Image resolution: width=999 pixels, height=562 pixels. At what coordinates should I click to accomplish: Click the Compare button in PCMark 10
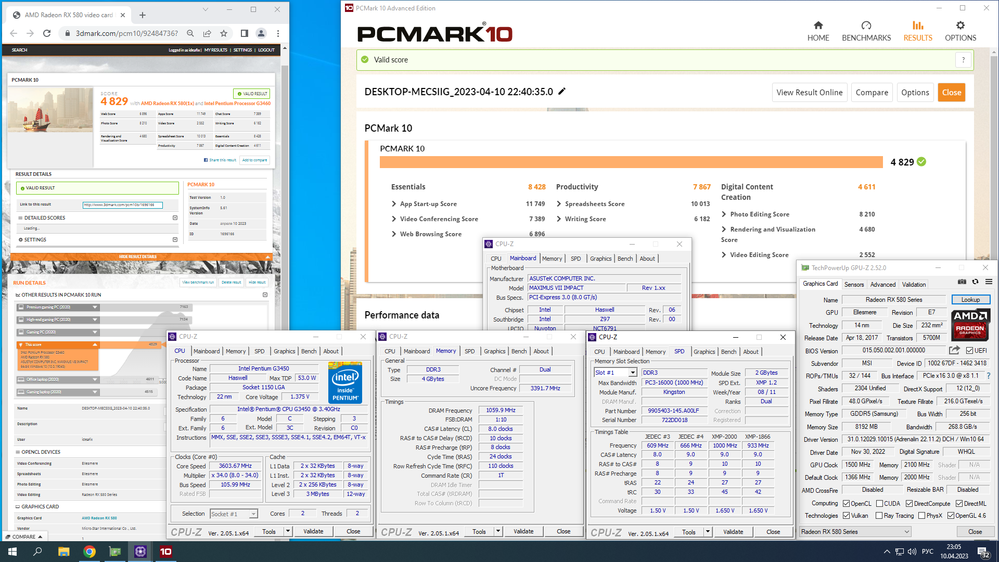click(x=872, y=92)
